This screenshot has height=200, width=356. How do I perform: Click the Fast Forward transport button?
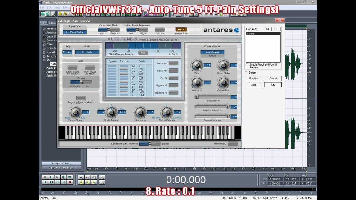coord(57,182)
